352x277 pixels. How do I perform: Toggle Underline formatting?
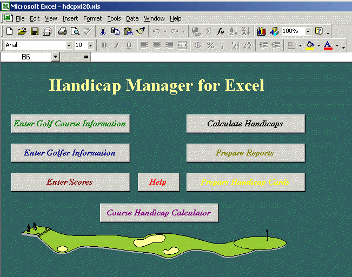[x=129, y=45]
